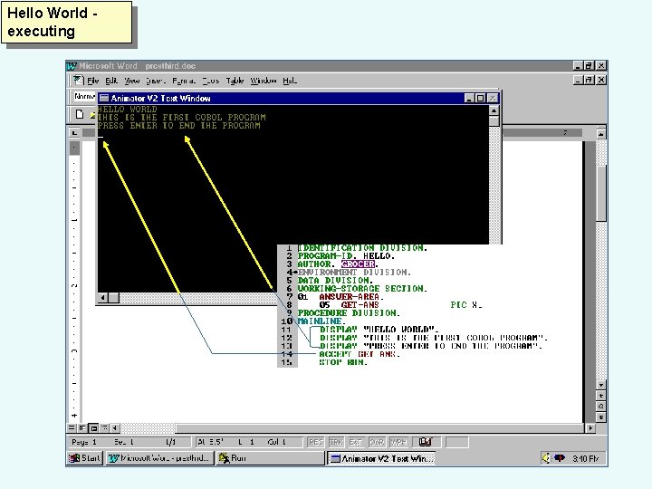Click code line 'WORKING-STORAGE SECTION.'
652x489 pixels.
[362, 289]
